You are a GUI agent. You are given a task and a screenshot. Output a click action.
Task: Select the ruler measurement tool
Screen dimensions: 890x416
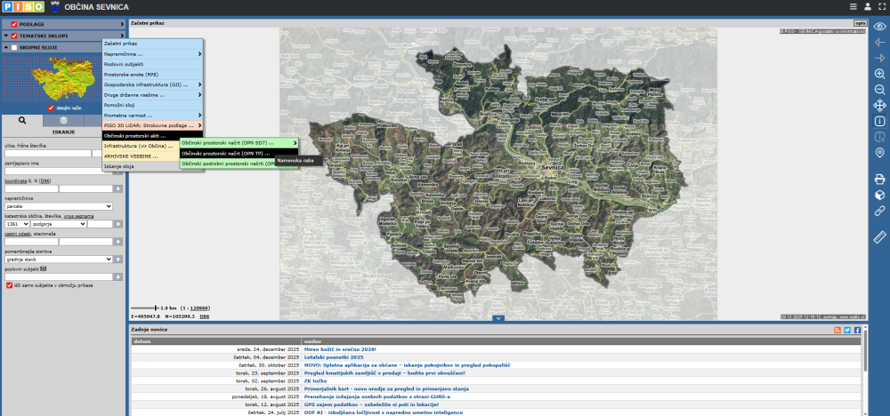879,236
